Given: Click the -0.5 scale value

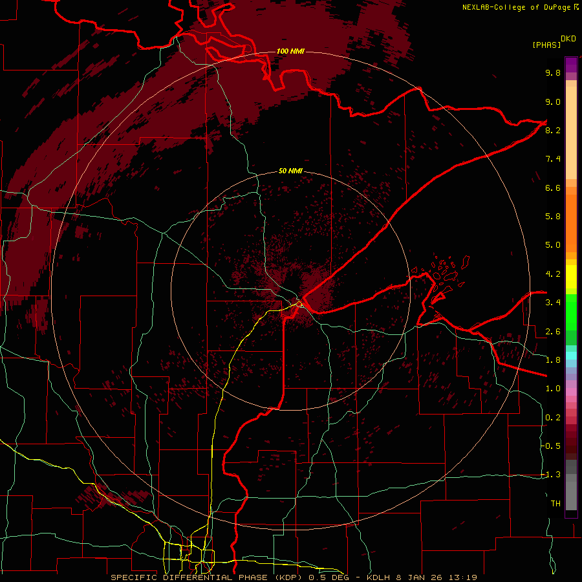Looking at the screenshot, I should pos(550,446).
